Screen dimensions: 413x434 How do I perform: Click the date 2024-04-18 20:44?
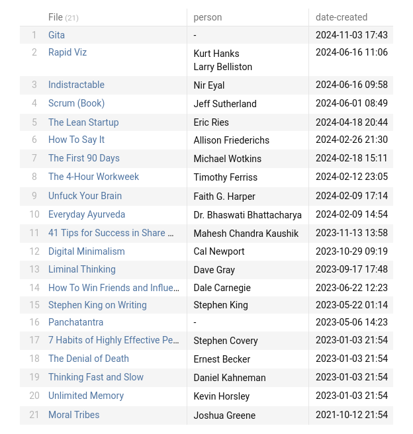[352, 122]
